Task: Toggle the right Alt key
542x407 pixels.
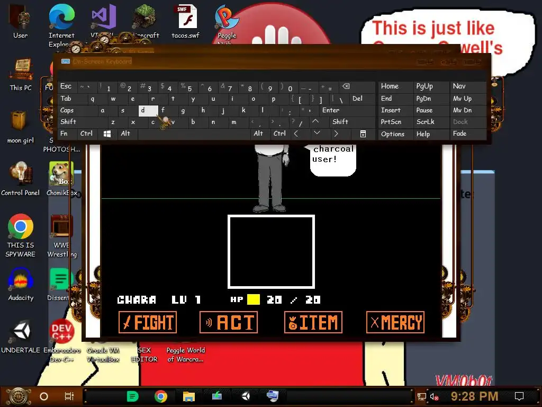Action: click(261, 134)
